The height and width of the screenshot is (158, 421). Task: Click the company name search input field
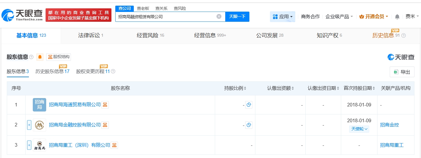coord(165,17)
